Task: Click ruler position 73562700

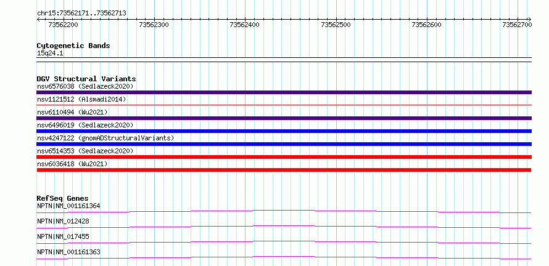Action: [517, 25]
